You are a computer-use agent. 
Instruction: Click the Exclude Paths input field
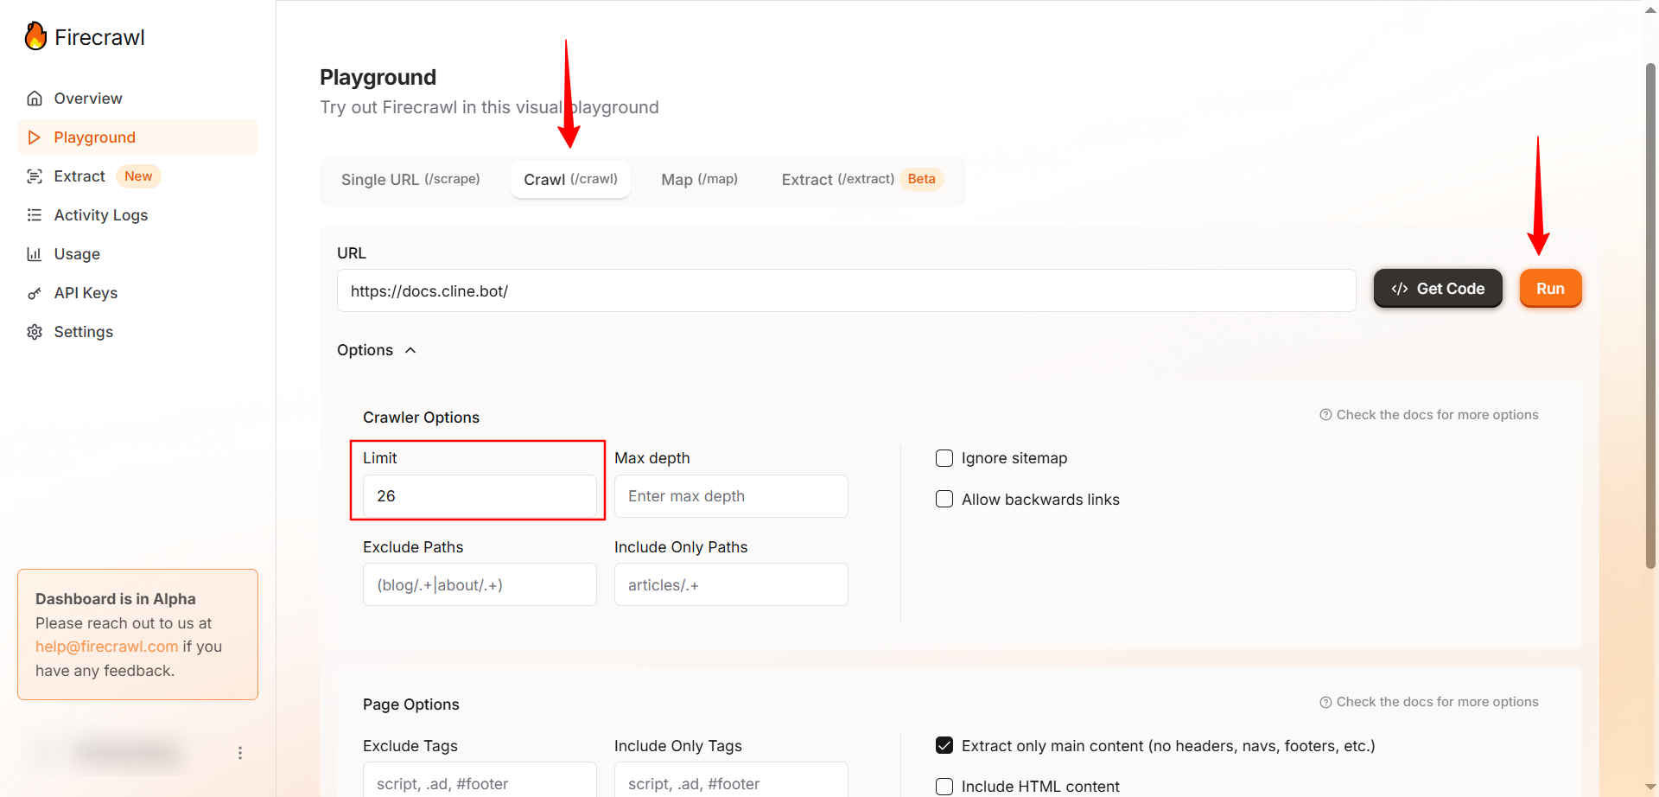coord(480,585)
